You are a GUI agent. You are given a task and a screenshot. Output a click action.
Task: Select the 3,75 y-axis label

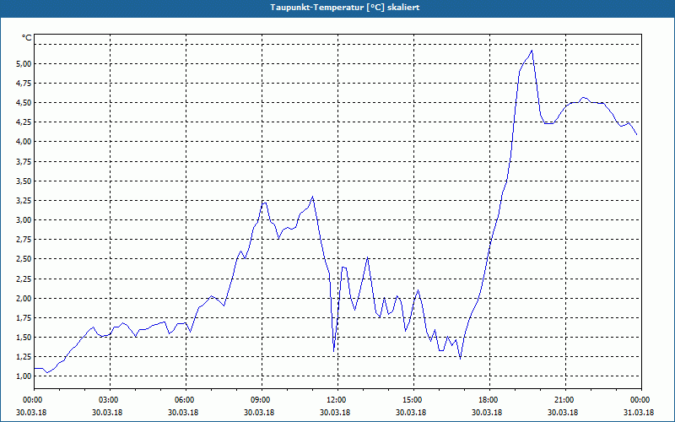[24, 161]
